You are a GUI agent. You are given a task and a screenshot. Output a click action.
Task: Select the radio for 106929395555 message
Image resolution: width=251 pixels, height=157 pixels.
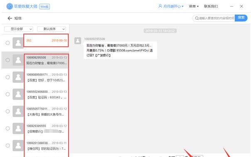click(x=7, y=128)
